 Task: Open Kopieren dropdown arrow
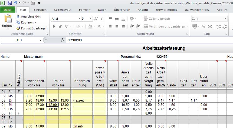[x=35, y=22]
